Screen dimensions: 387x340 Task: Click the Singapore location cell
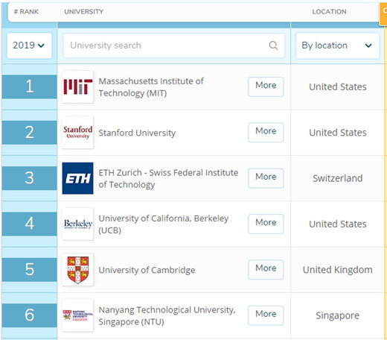[338, 315]
